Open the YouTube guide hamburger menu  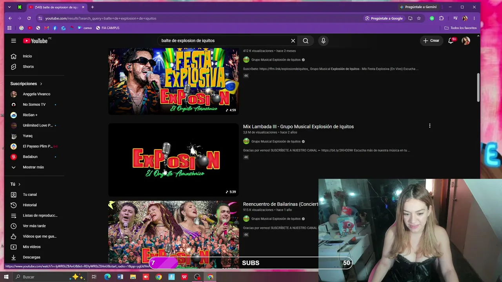[13, 41]
